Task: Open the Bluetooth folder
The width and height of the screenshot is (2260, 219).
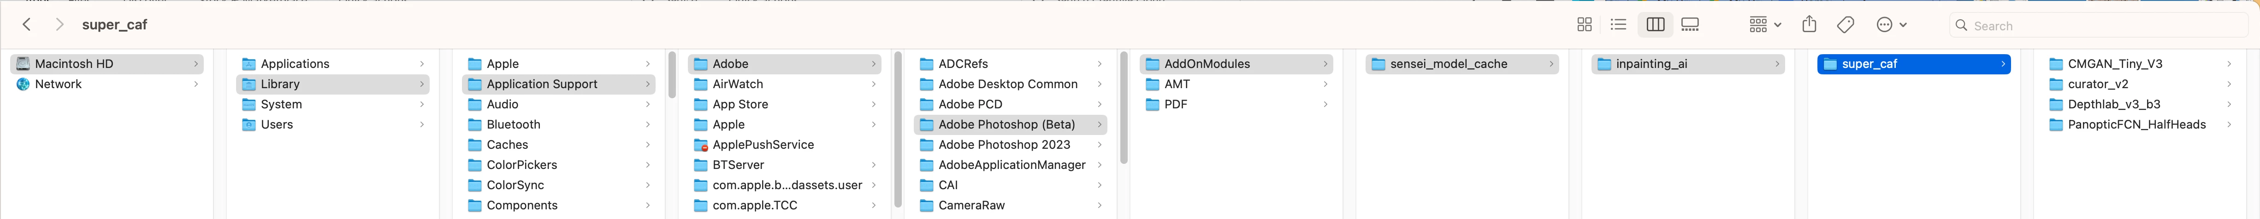Action: [559, 124]
